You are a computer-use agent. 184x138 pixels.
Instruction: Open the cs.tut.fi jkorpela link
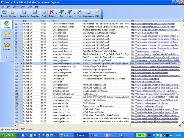pyautogui.click(x=145, y=79)
